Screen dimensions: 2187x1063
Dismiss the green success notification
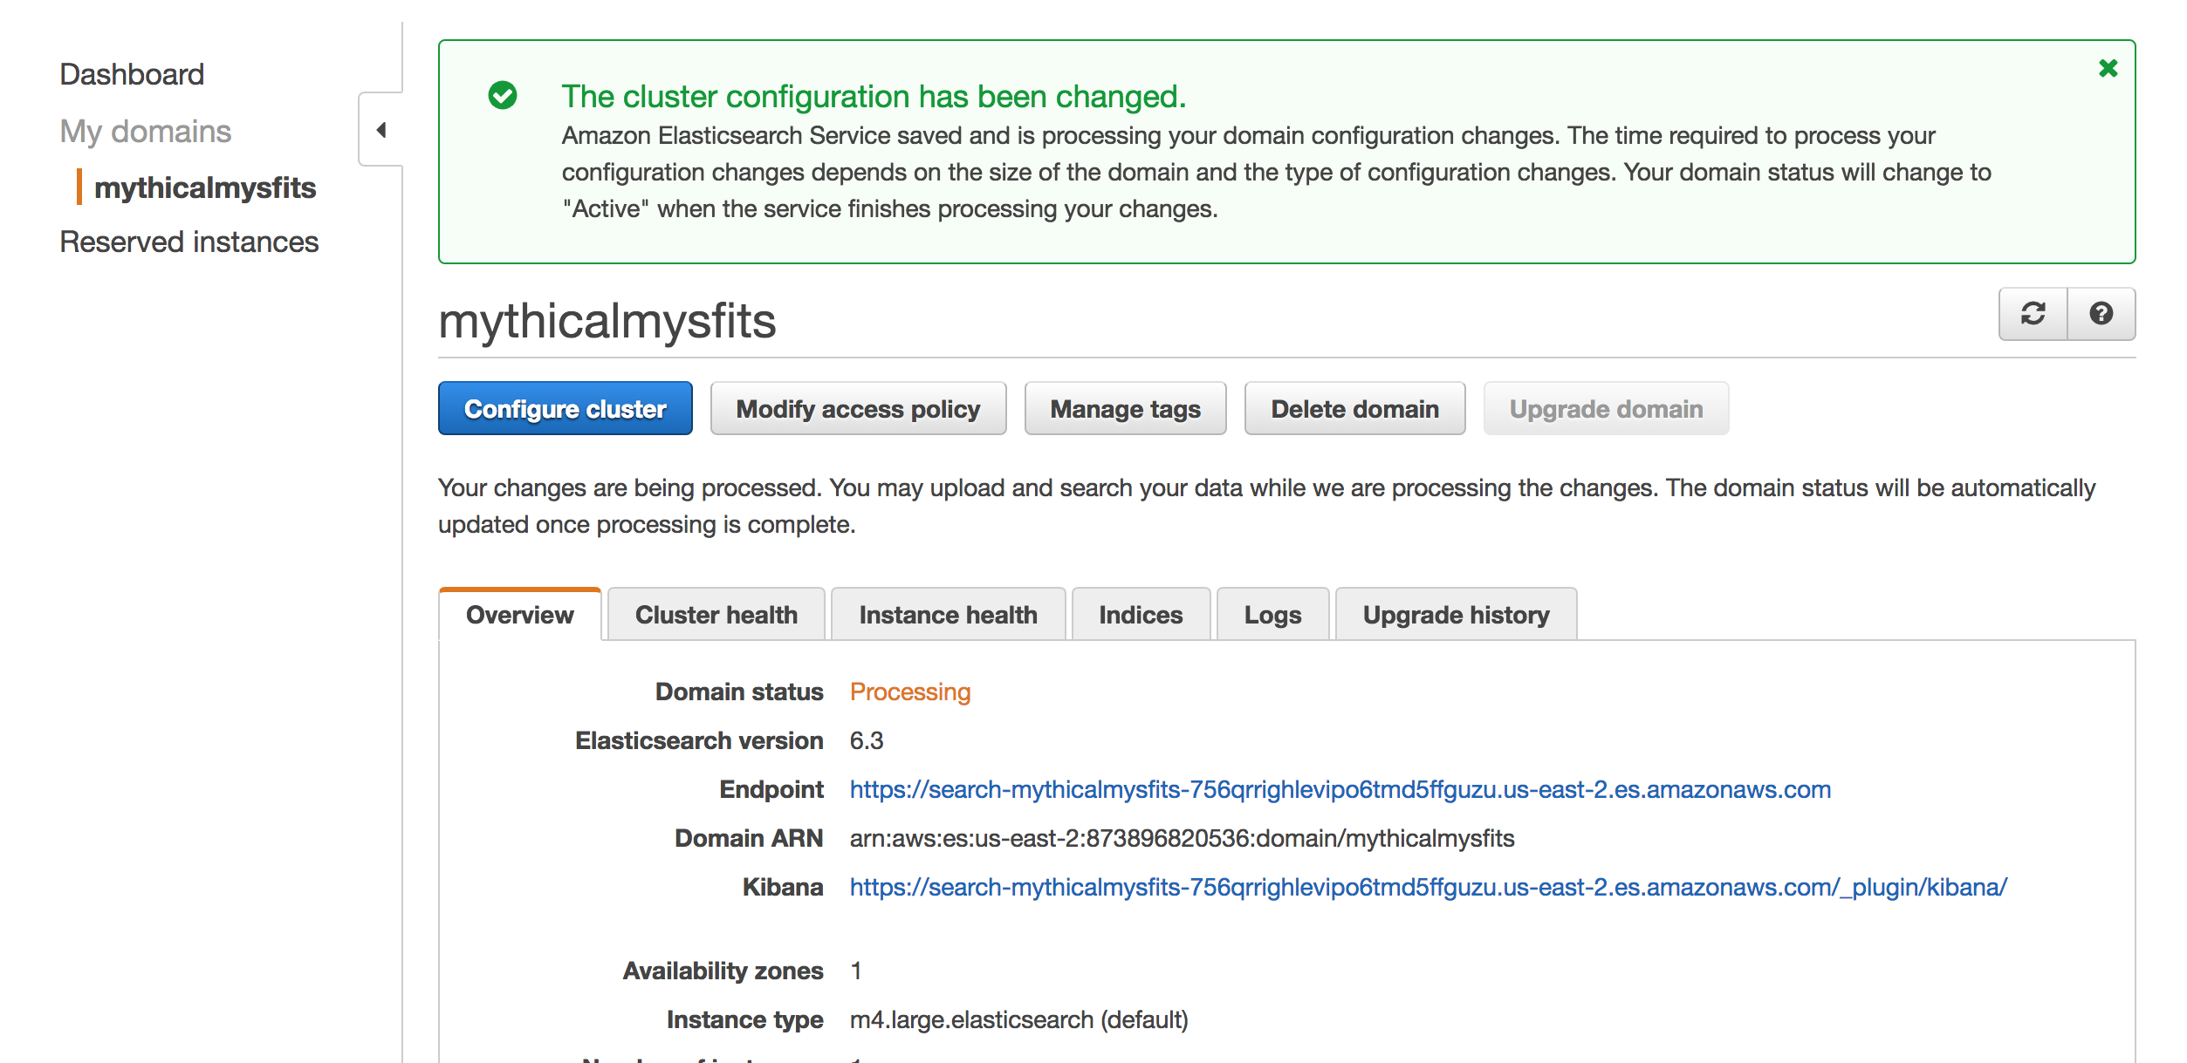[2108, 68]
